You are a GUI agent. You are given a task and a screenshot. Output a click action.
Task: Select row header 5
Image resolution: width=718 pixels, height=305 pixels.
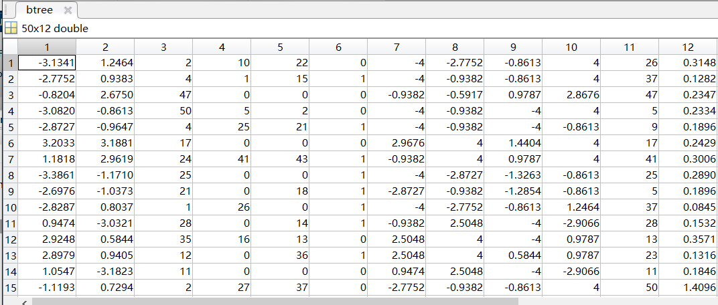11,127
